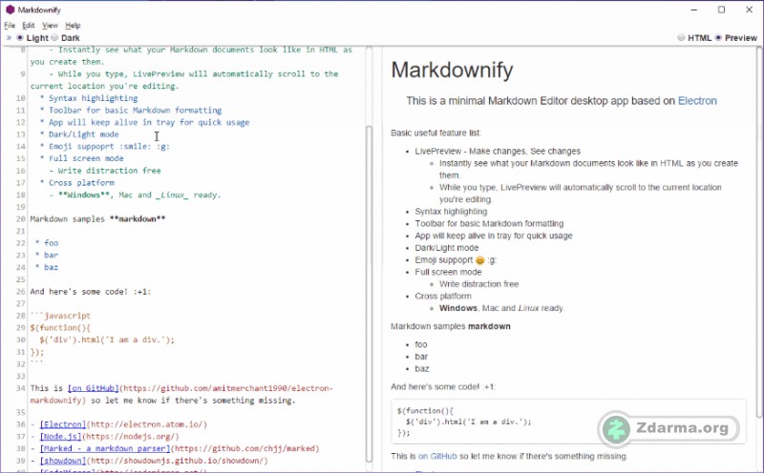Select the Preview radio button
Viewport: 764px width, 473px height.
[x=718, y=37]
